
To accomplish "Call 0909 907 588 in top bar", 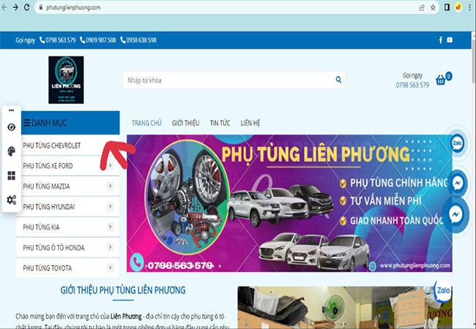I will coord(97,40).
